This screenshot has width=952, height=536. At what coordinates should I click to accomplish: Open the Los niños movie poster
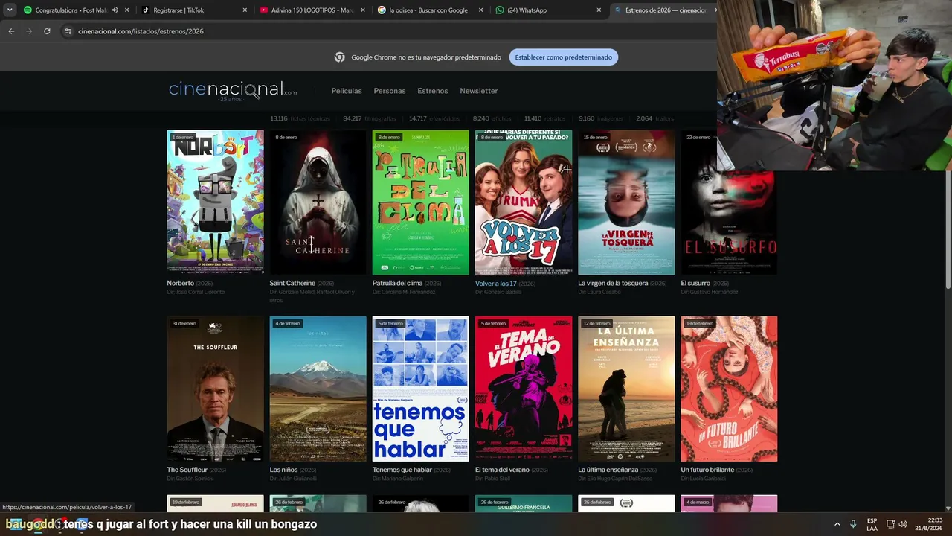318,389
